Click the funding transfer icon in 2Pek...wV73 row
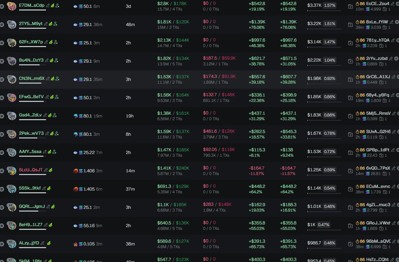The height and width of the screenshot is (262, 399). [x=350, y=133]
